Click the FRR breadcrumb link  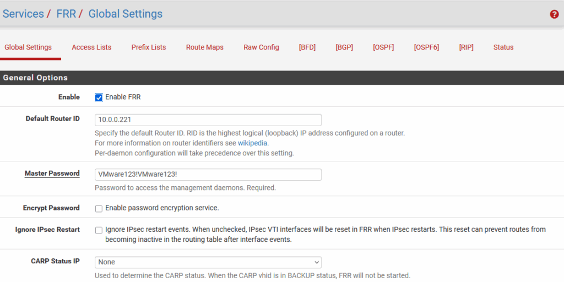66,14
